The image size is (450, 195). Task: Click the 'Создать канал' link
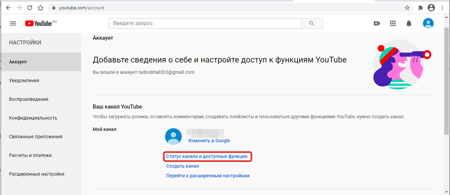(x=182, y=166)
